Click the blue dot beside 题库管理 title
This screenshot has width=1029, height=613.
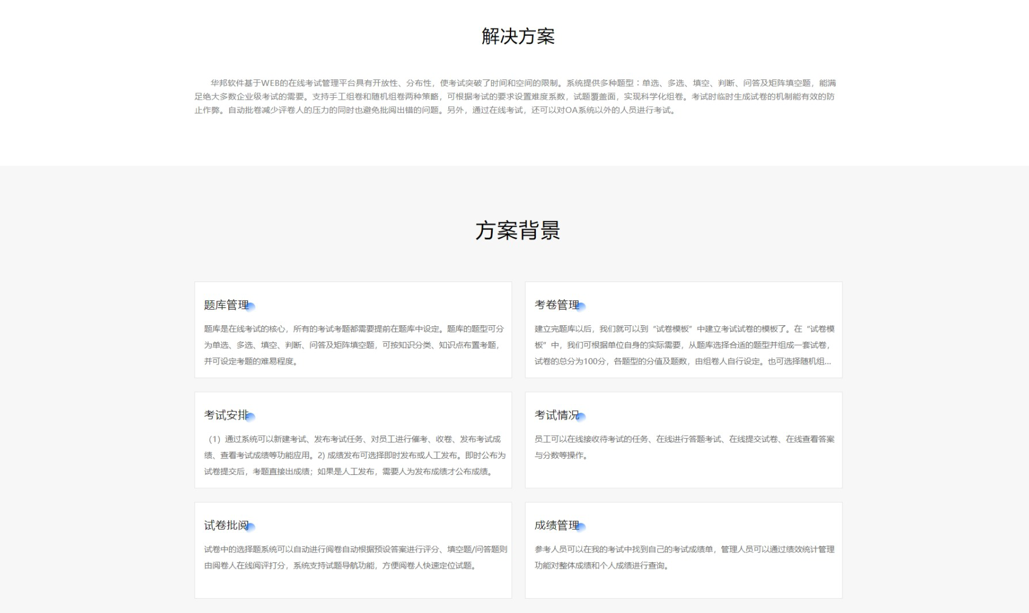coord(250,307)
